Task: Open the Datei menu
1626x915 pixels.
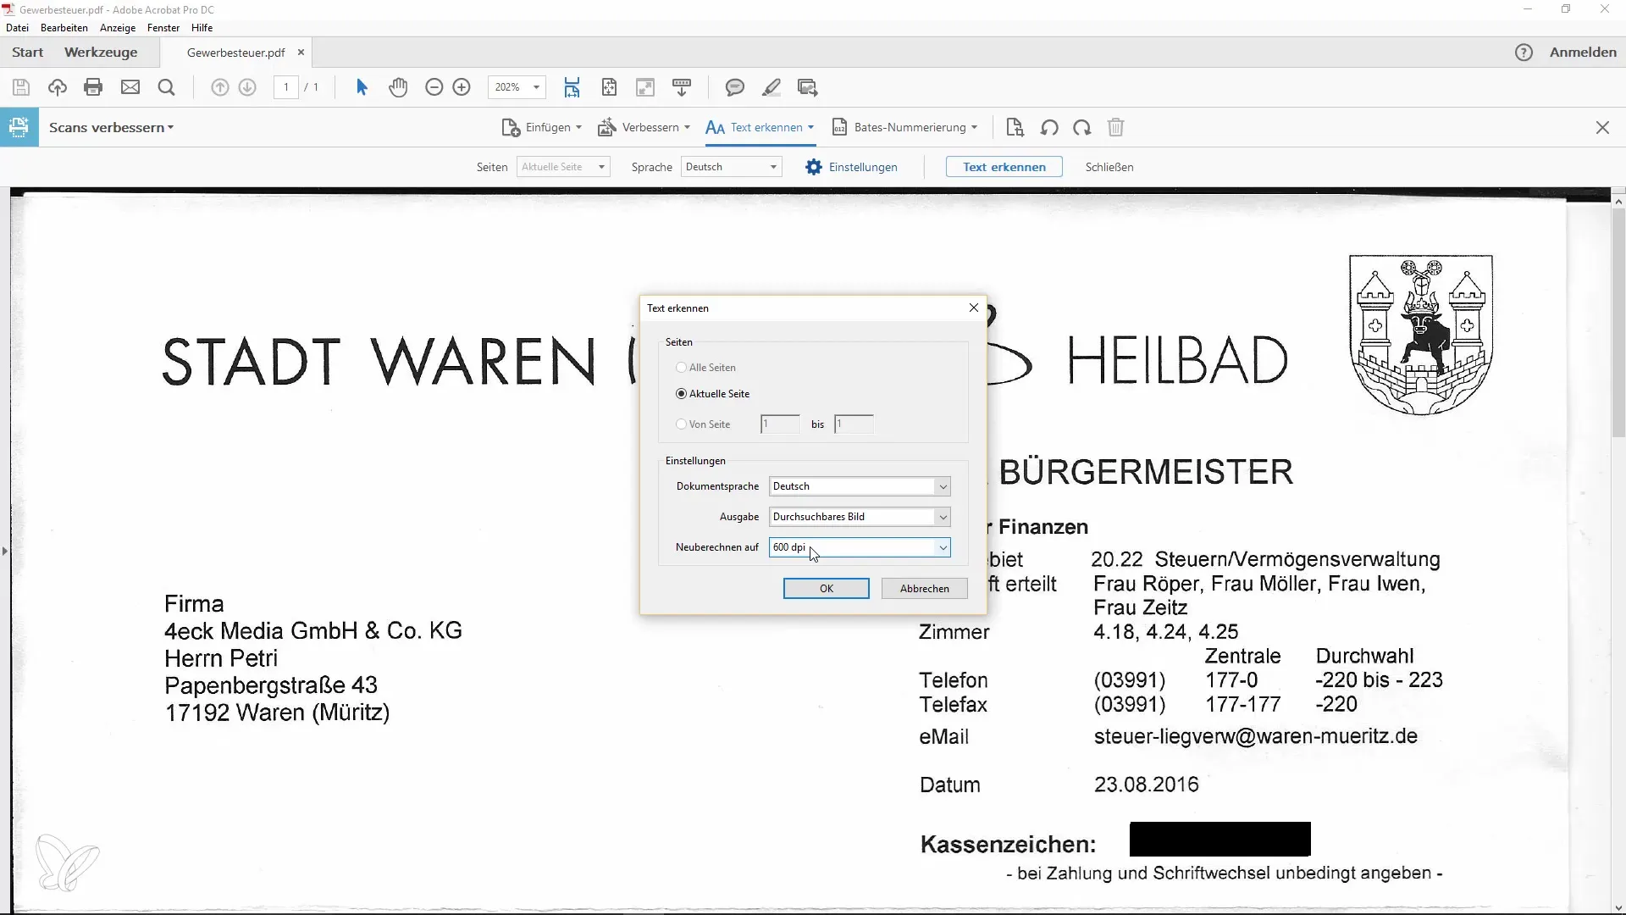Action: click(18, 28)
